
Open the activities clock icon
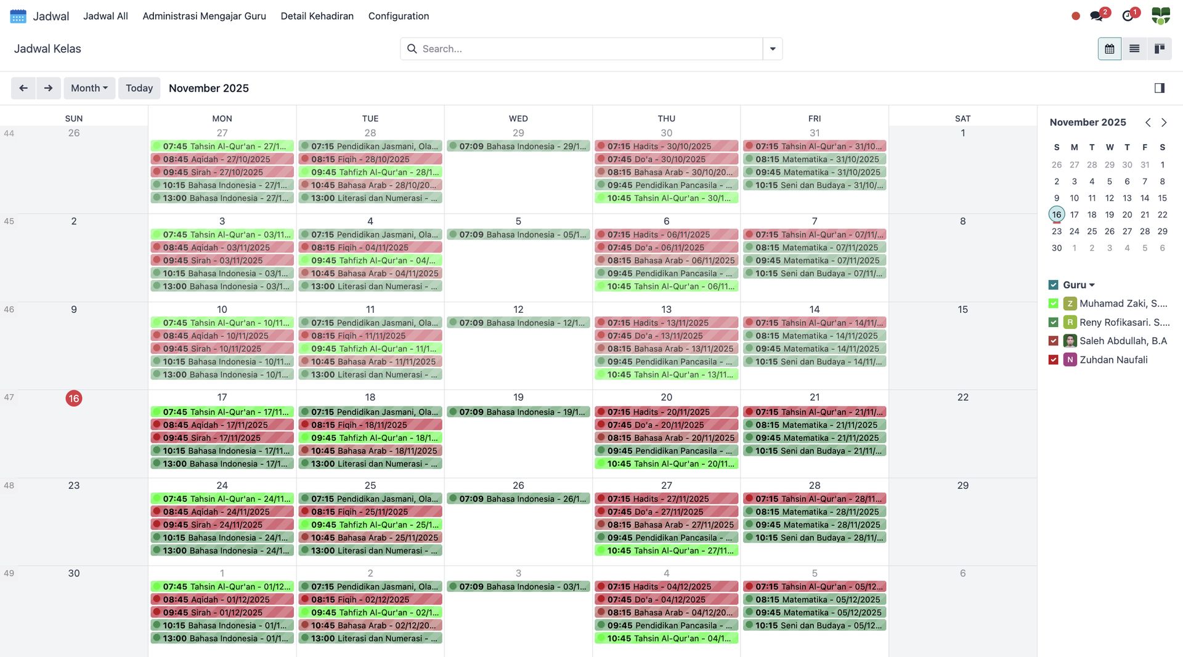pyautogui.click(x=1128, y=16)
